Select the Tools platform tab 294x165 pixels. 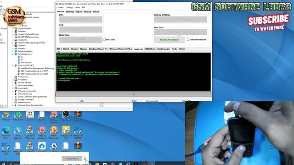click(174, 49)
